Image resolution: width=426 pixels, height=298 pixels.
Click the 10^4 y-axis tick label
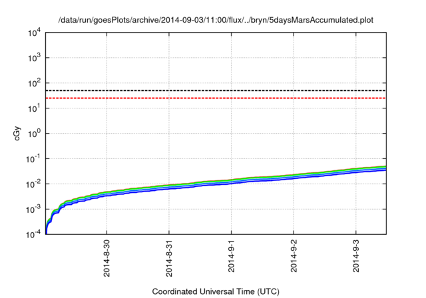[x=35, y=33]
